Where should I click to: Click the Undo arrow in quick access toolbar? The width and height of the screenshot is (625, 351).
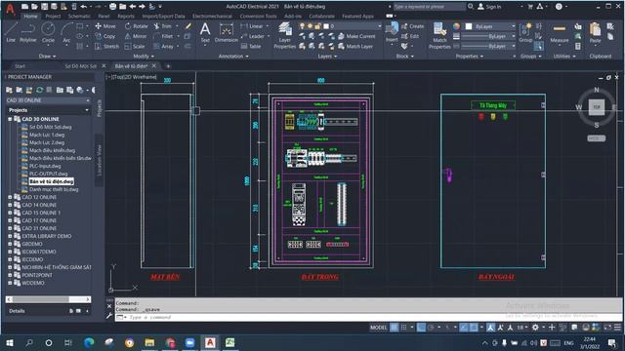pyautogui.click(x=83, y=7)
